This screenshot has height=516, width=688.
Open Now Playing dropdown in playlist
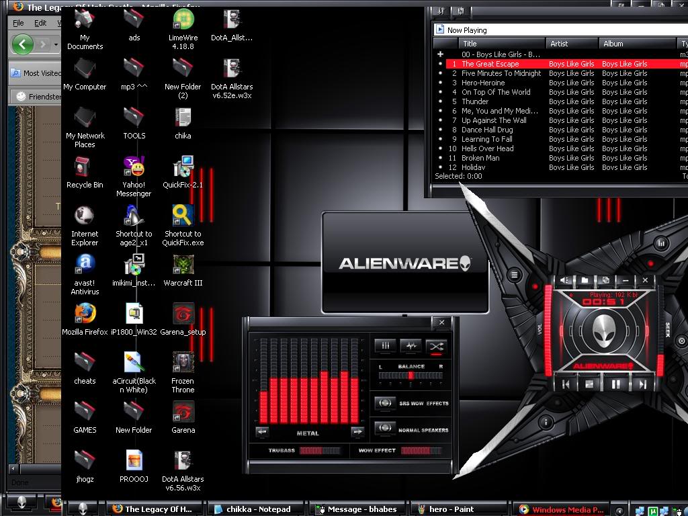[561, 30]
